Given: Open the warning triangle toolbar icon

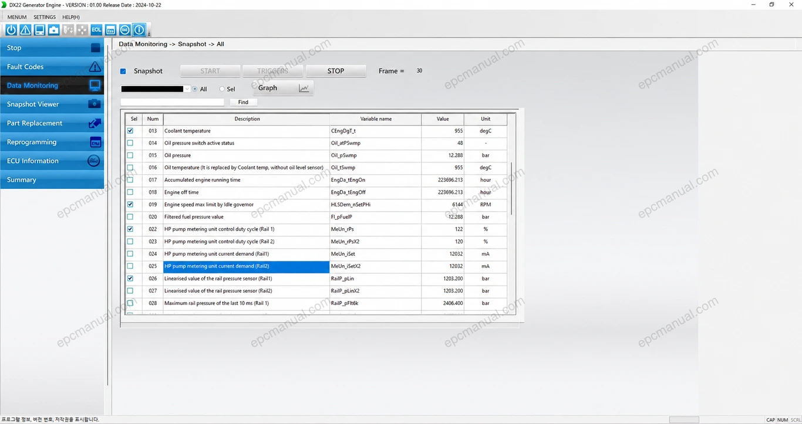Looking at the screenshot, I should tap(25, 29).
